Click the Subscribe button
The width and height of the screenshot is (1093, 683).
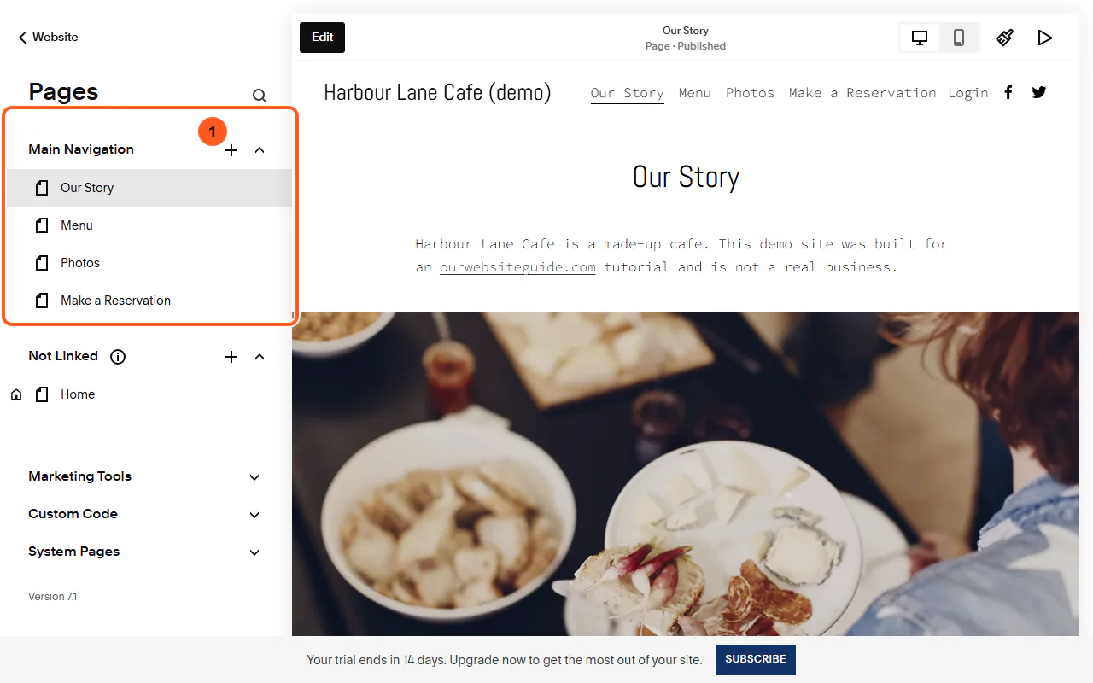click(756, 660)
